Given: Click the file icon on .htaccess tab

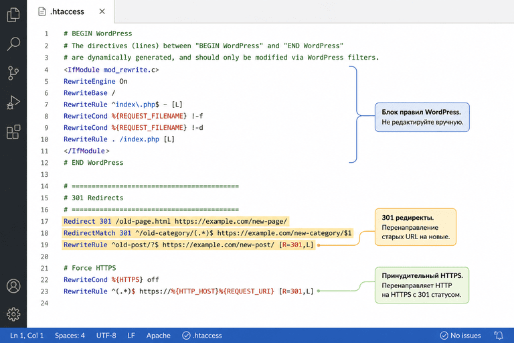Looking at the screenshot, I should click(42, 11).
